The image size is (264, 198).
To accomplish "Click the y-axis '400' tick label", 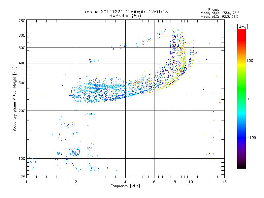I will click(22, 63).
